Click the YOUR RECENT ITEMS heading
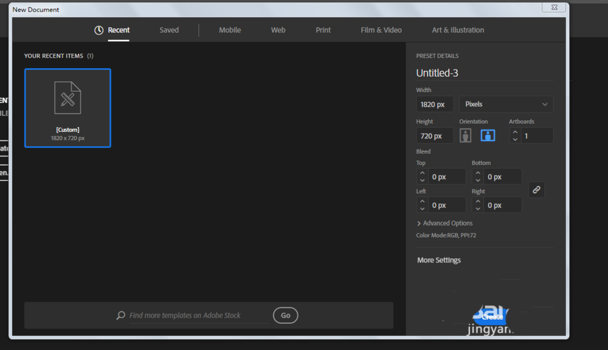This screenshot has height=350, width=608. (54, 56)
